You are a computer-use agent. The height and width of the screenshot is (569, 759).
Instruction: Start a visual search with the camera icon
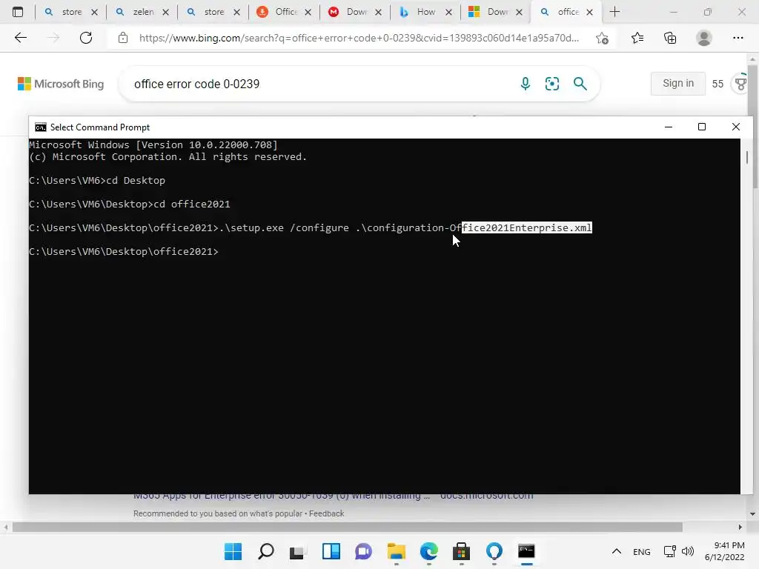[551, 84]
